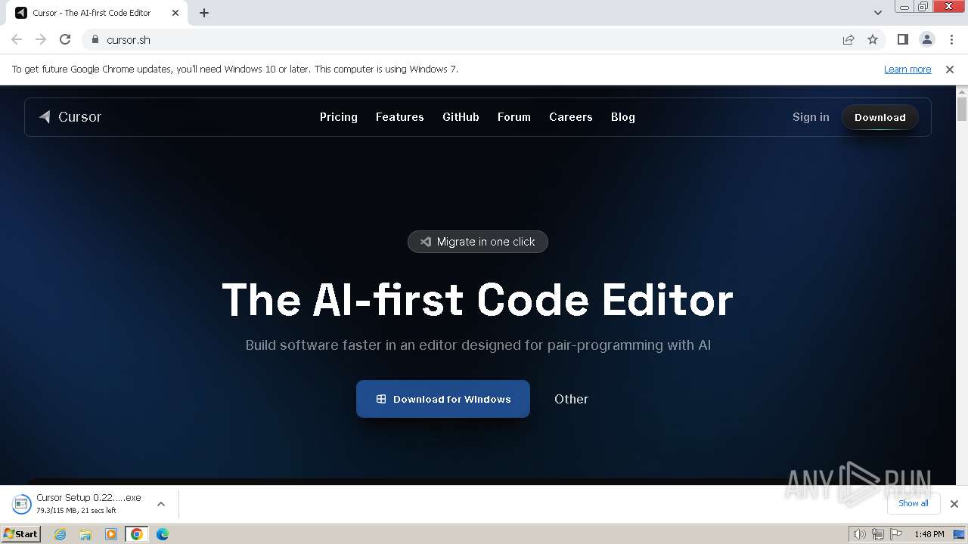View site information lock icon
Viewport: 968px width, 544px height.
[x=95, y=39]
